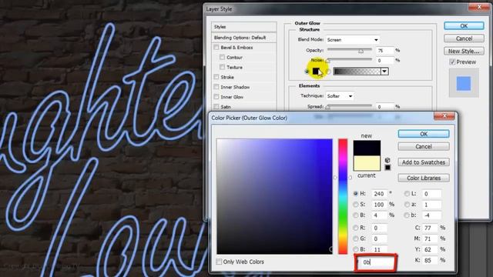Close the Color Picker dialog
493x277 pixels.
(444, 116)
